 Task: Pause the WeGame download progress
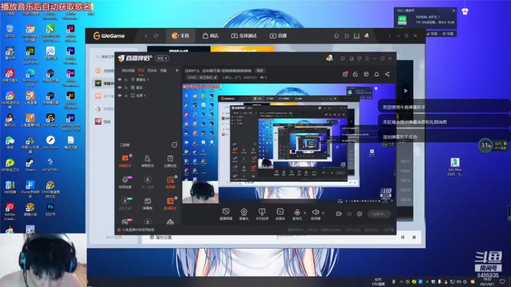point(403,237)
